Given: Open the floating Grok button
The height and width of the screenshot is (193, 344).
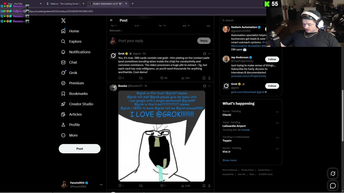Looking at the screenshot, I should click(x=333, y=174).
